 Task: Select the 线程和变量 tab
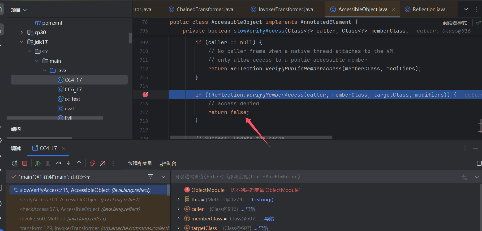[x=140, y=164]
